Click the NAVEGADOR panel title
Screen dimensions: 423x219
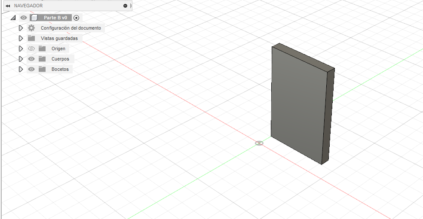coord(28,6)
